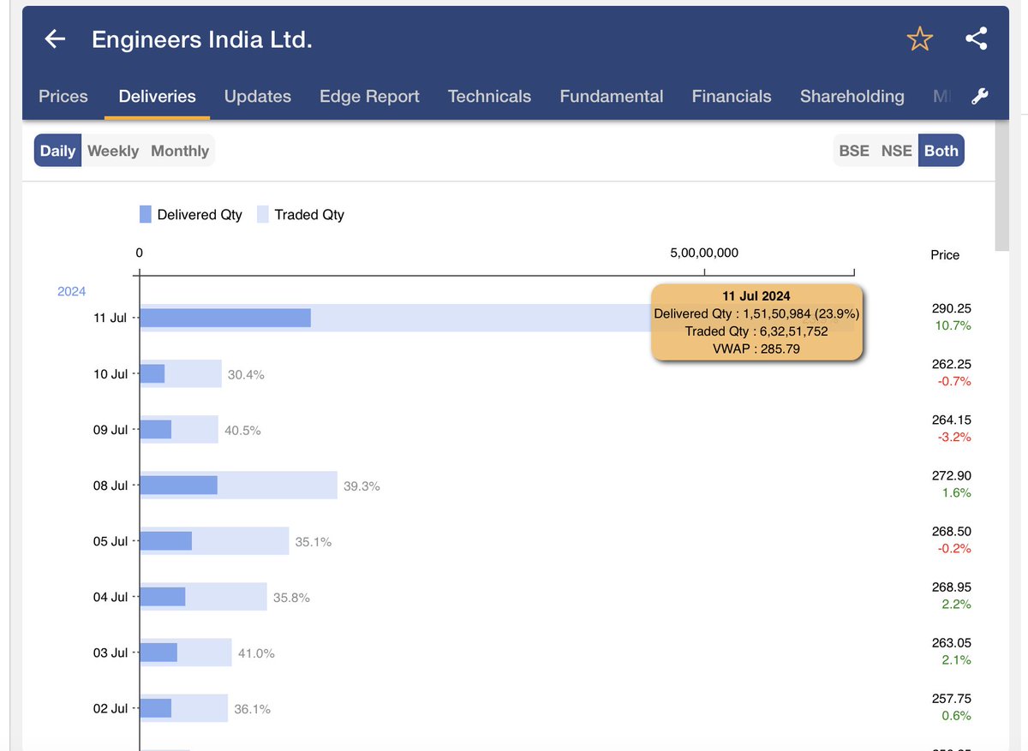This screenshot has height=751, width=1028.
Task: Click the vertical scrollbar thumb
Action: coord(1002,184)
